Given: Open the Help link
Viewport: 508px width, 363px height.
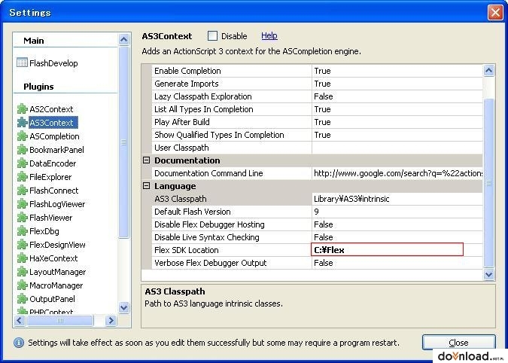Looking at the screenshot, I should (x=269, y=35).
